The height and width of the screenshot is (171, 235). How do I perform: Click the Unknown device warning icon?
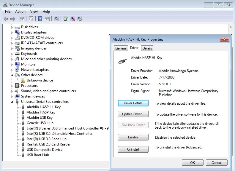coord(23,80)
